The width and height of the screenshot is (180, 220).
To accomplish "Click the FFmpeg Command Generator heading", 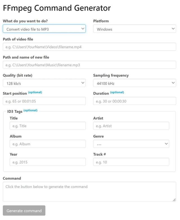I will 57,8.
